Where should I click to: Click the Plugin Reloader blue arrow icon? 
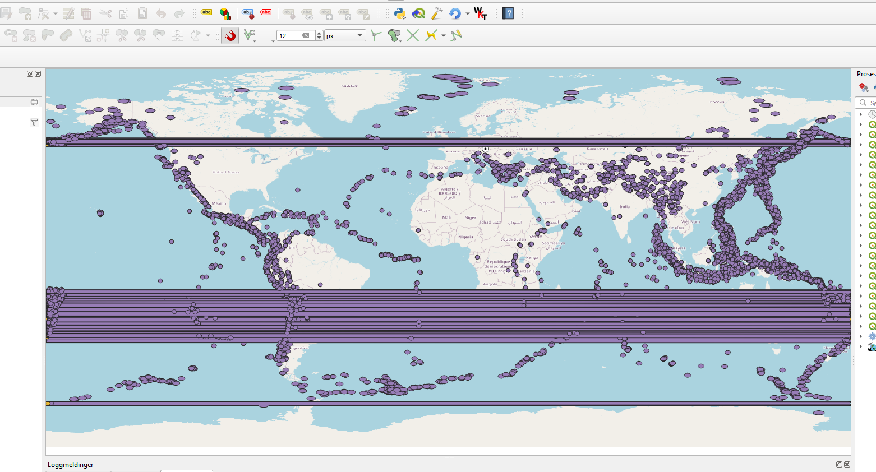[455, 13]
